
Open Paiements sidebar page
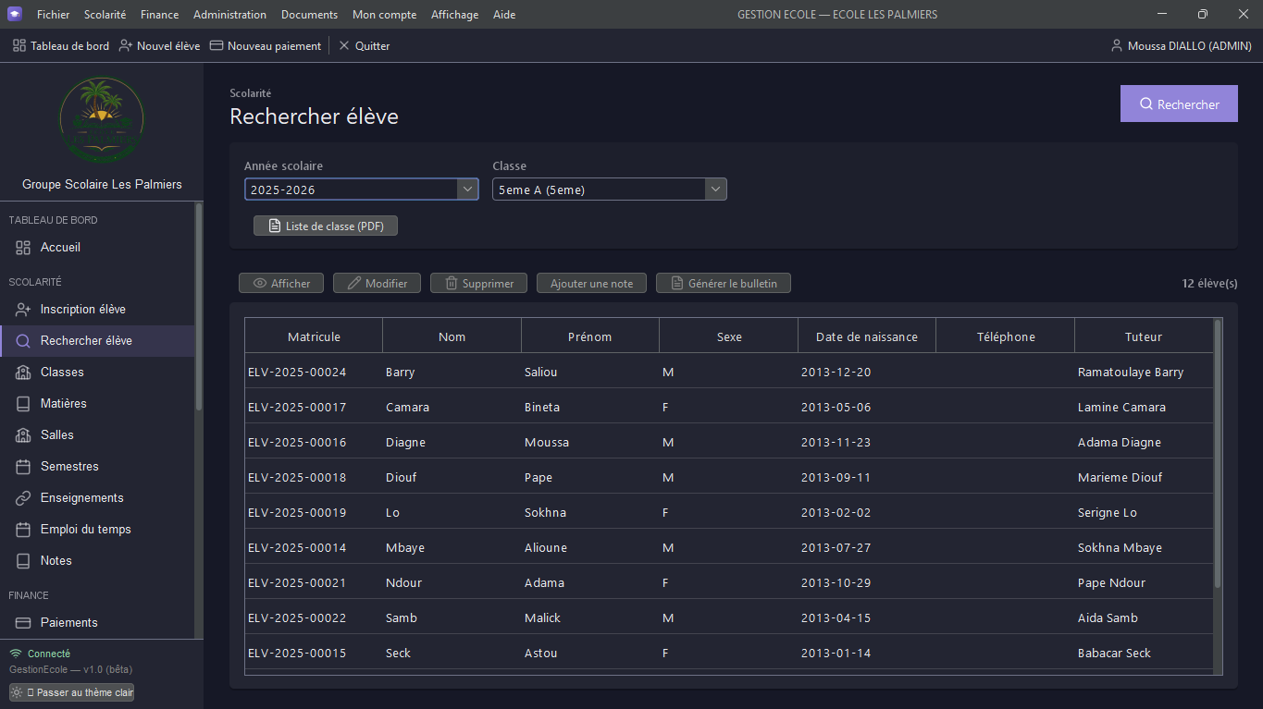click(x=97, y=622)
